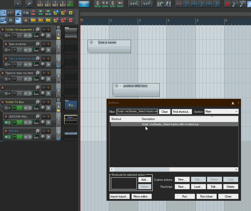Click the Menu editor... button
The image size is (251, 211).
141,196
